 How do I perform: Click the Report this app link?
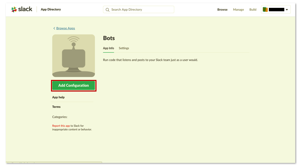(61, 126)
